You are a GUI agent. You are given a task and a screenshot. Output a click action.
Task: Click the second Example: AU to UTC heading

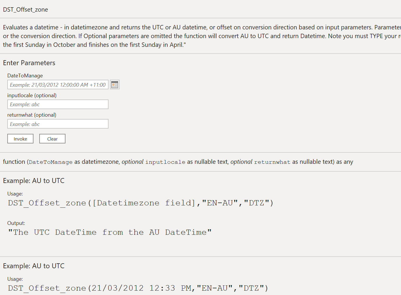click(34, 266)
